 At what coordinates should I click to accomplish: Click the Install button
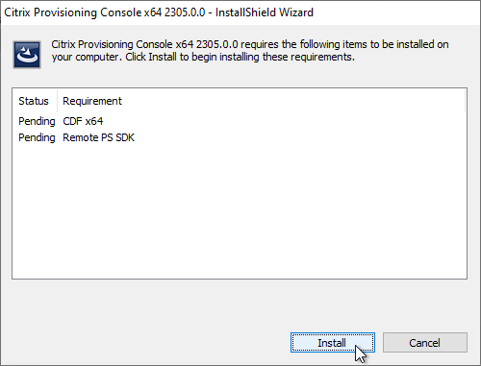pos(333,343)
